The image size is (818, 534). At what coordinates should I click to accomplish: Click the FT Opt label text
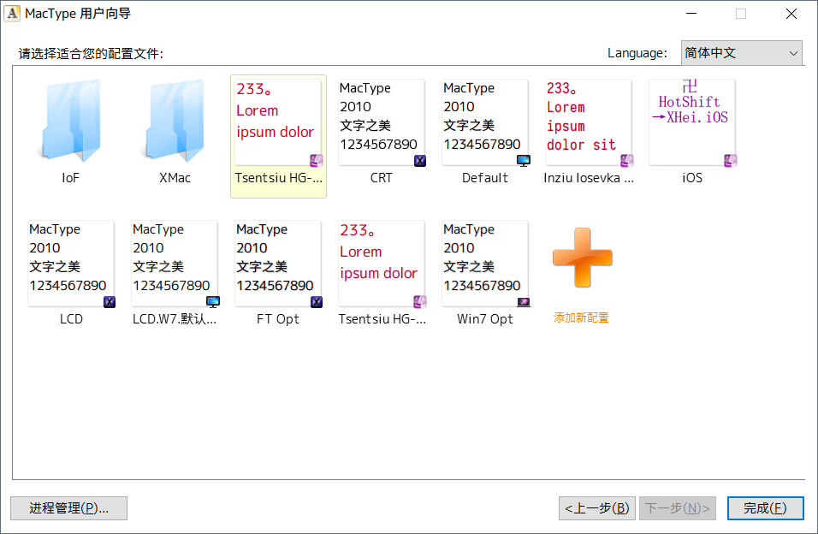pyautogui.click(x=278, y=319)
